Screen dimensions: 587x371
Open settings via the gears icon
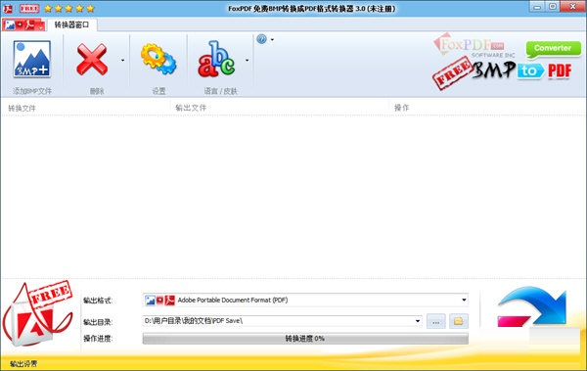pos(158,59)
